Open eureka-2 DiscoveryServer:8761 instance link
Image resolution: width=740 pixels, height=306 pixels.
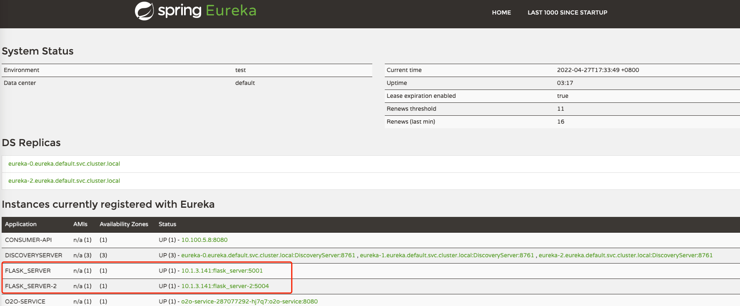(x=625, y=255)
